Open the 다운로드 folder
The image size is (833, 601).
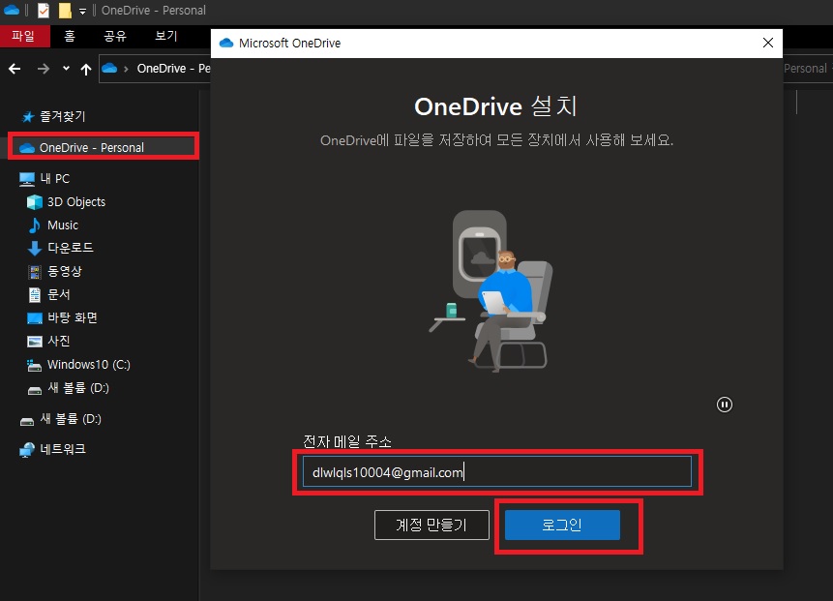71,248
